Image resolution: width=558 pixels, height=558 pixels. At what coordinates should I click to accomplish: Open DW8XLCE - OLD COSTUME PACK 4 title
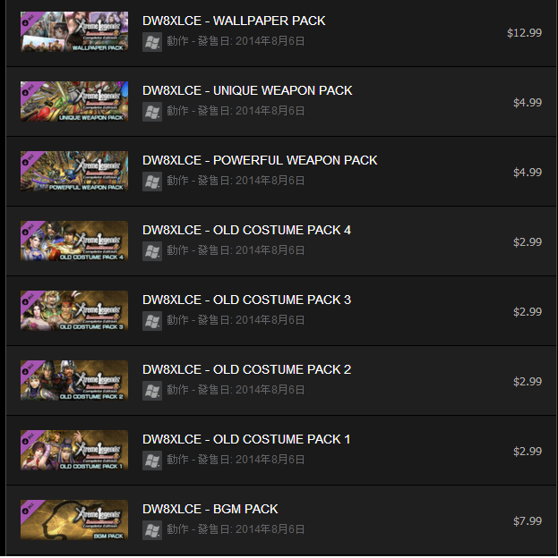tap(246, 230)
